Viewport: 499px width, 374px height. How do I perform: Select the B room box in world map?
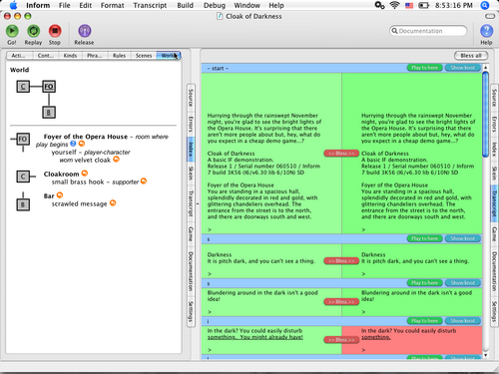tap(49, 113)
